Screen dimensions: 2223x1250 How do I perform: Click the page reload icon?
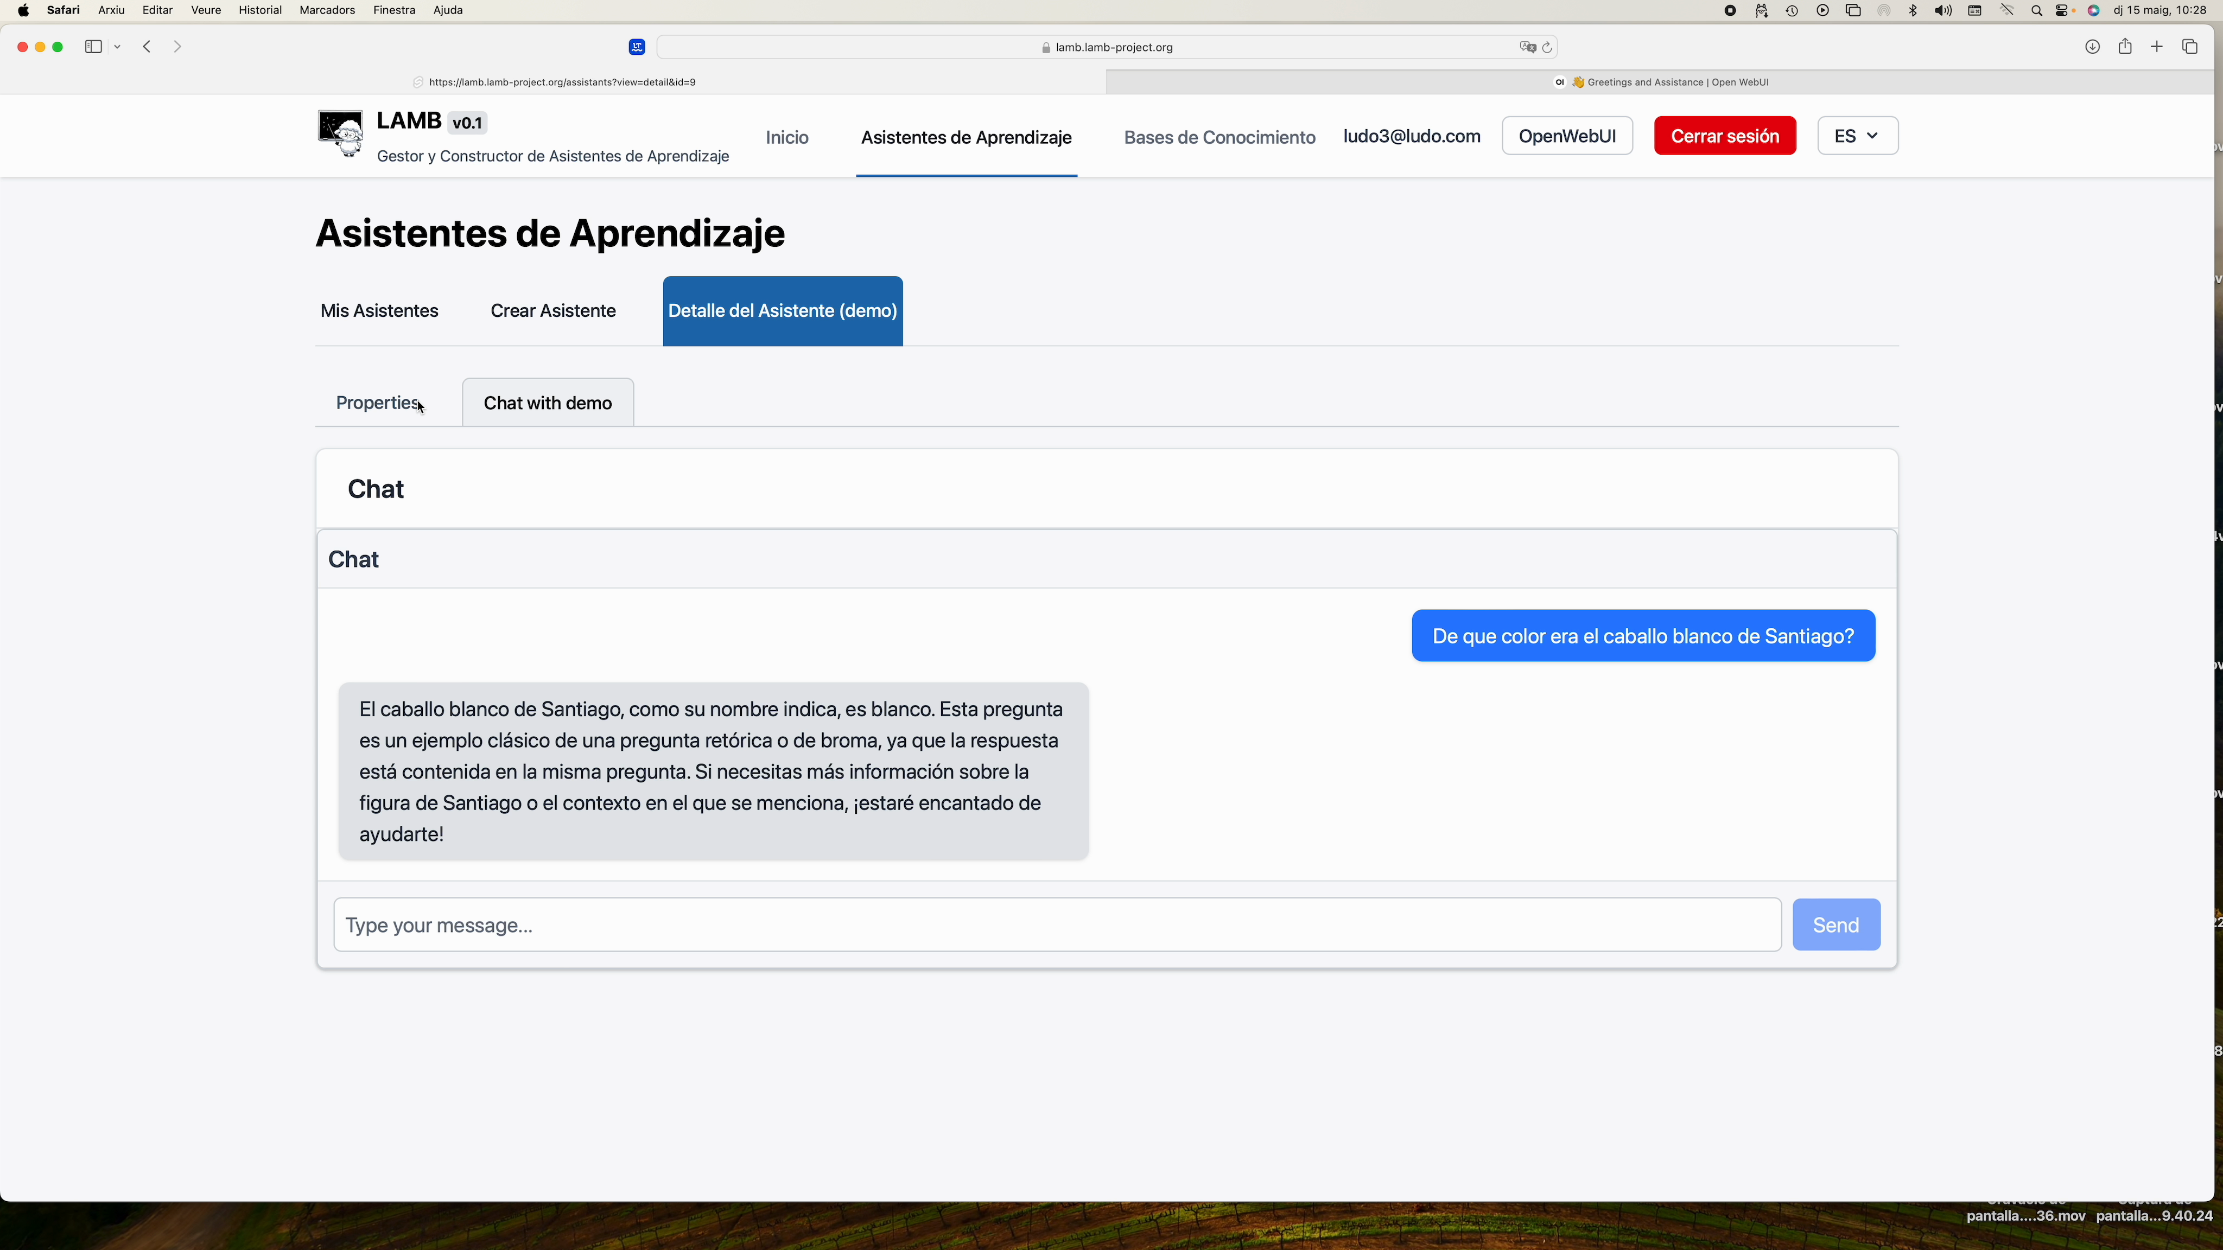click(x=1547, y=47)
